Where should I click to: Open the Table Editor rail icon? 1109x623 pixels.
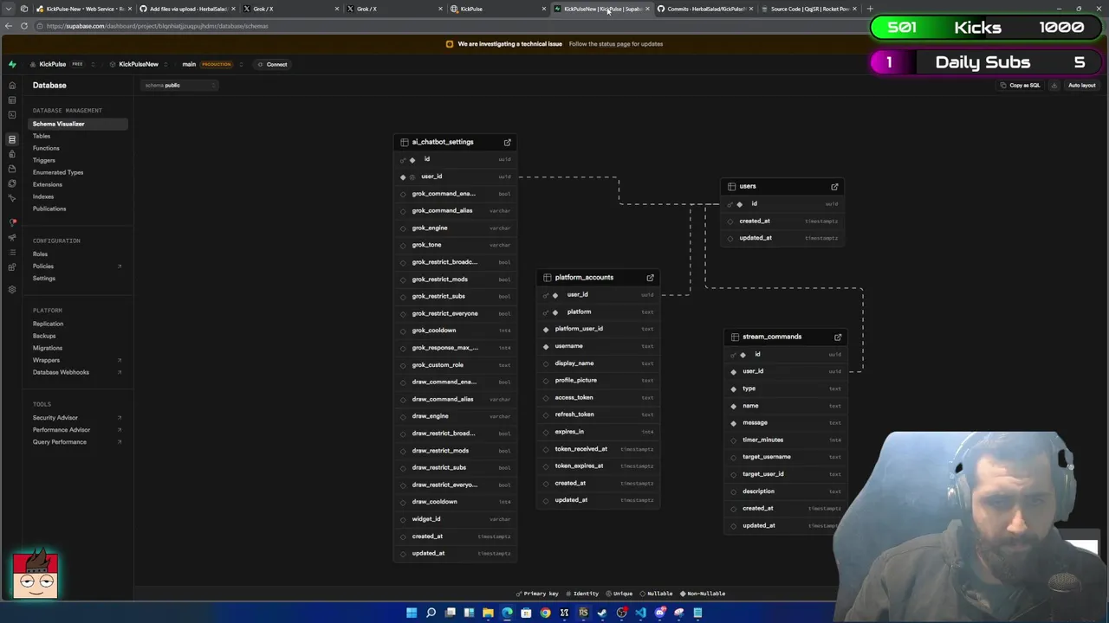tap(12, 100)
